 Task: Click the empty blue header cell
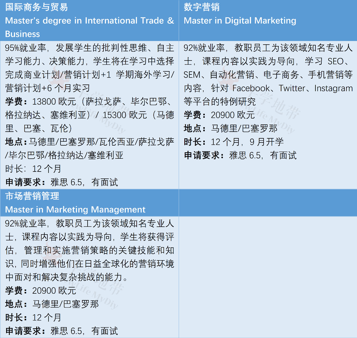268,203
